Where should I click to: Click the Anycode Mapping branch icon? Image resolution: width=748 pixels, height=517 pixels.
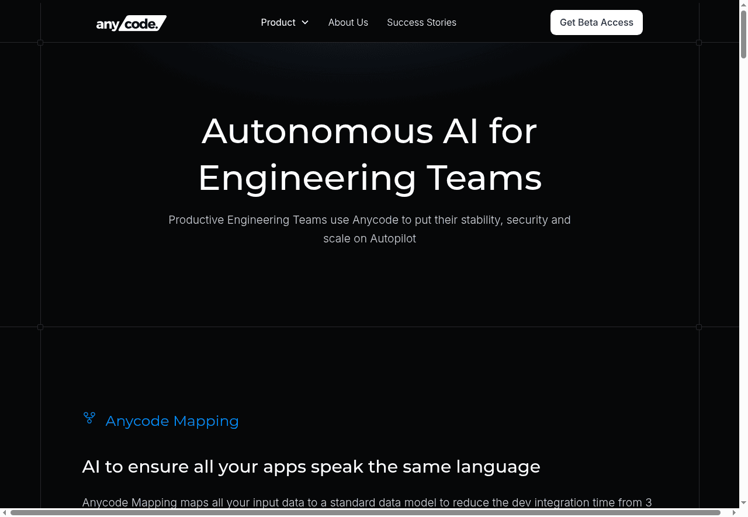(89, 418)
